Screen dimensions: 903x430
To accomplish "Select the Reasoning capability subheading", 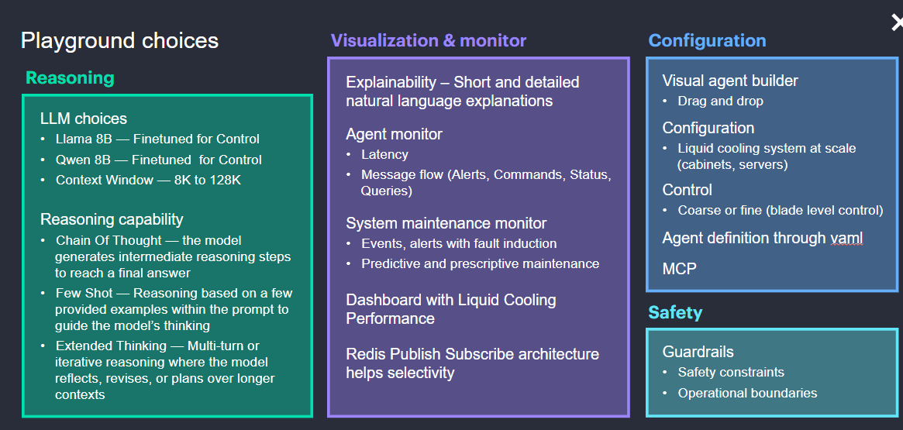I will tap(112, 219).
